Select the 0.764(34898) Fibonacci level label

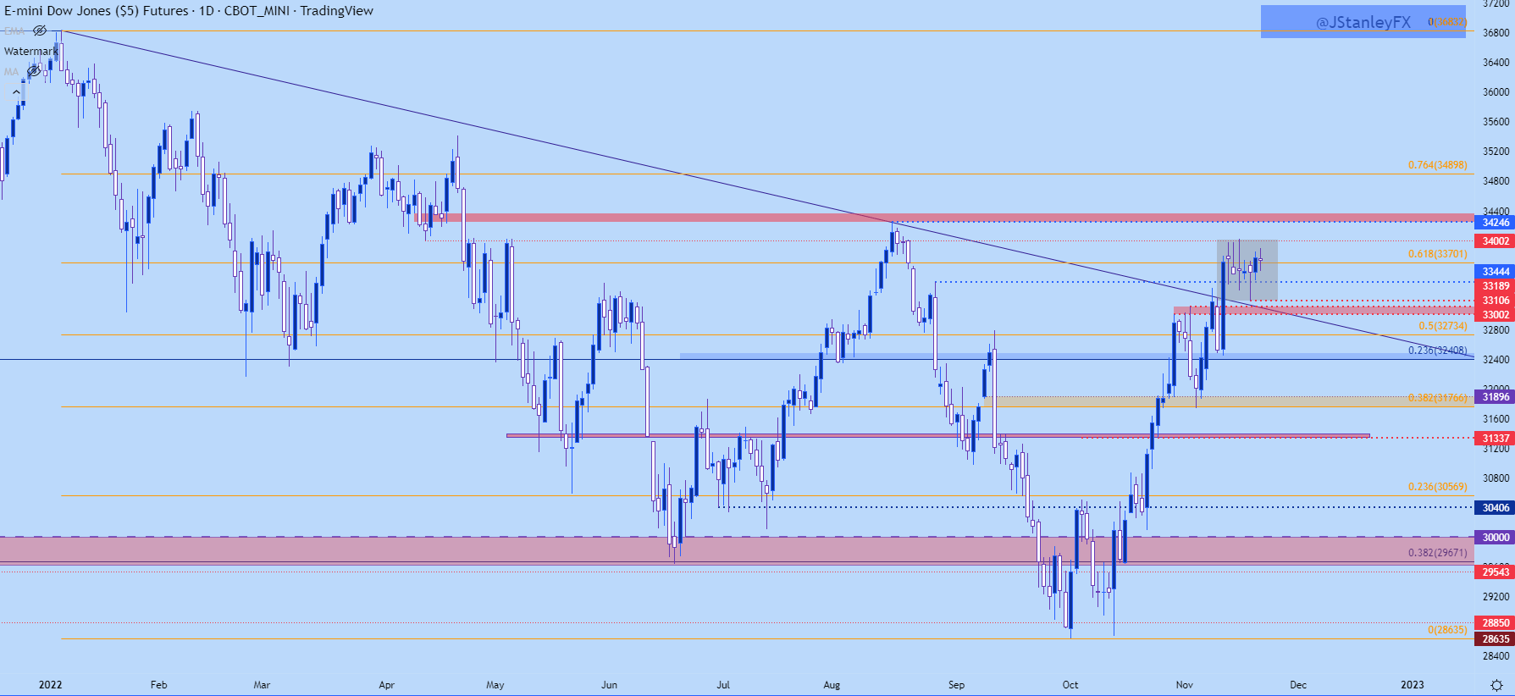pos(1437,165)
